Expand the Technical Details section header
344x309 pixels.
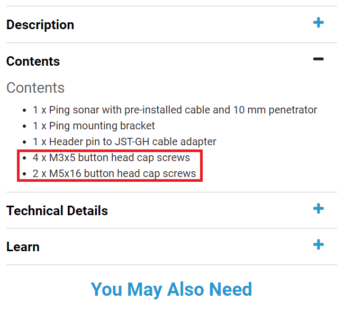pos(57,211)
